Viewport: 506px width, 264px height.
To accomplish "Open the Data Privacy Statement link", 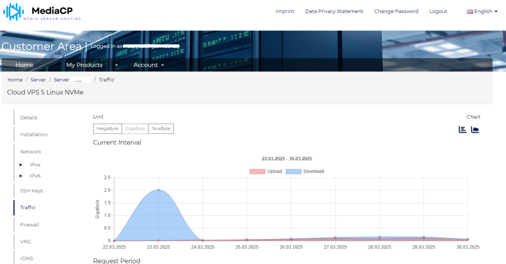I will pyautogui.click(x=334, y=11).
